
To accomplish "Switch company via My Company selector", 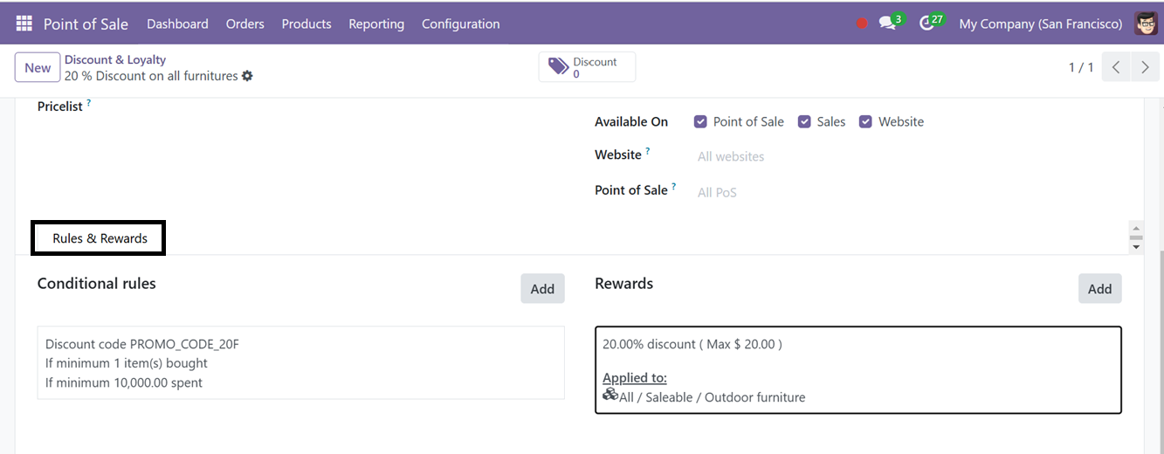I will pos(1040,24).
